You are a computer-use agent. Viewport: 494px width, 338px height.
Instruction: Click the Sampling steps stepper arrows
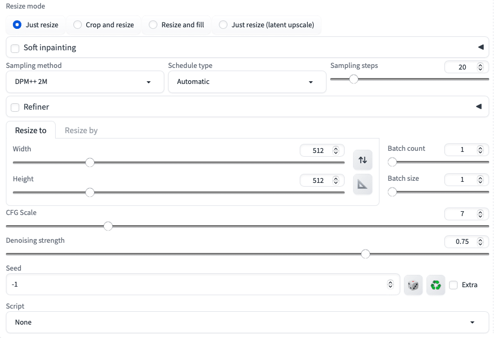(480, 67)
